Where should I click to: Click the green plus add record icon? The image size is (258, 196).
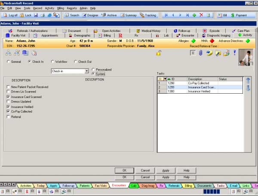pyautogui.click(x=194, y=15)
